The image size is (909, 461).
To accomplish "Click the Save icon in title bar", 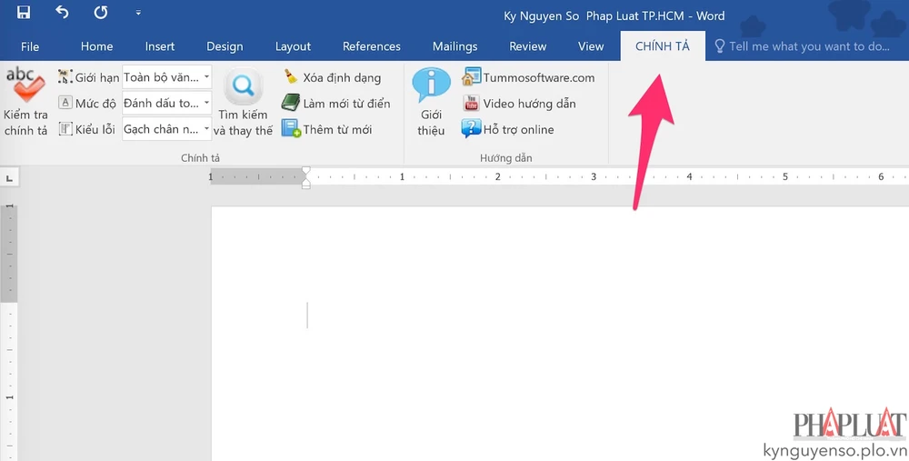I will click(24, 13).
